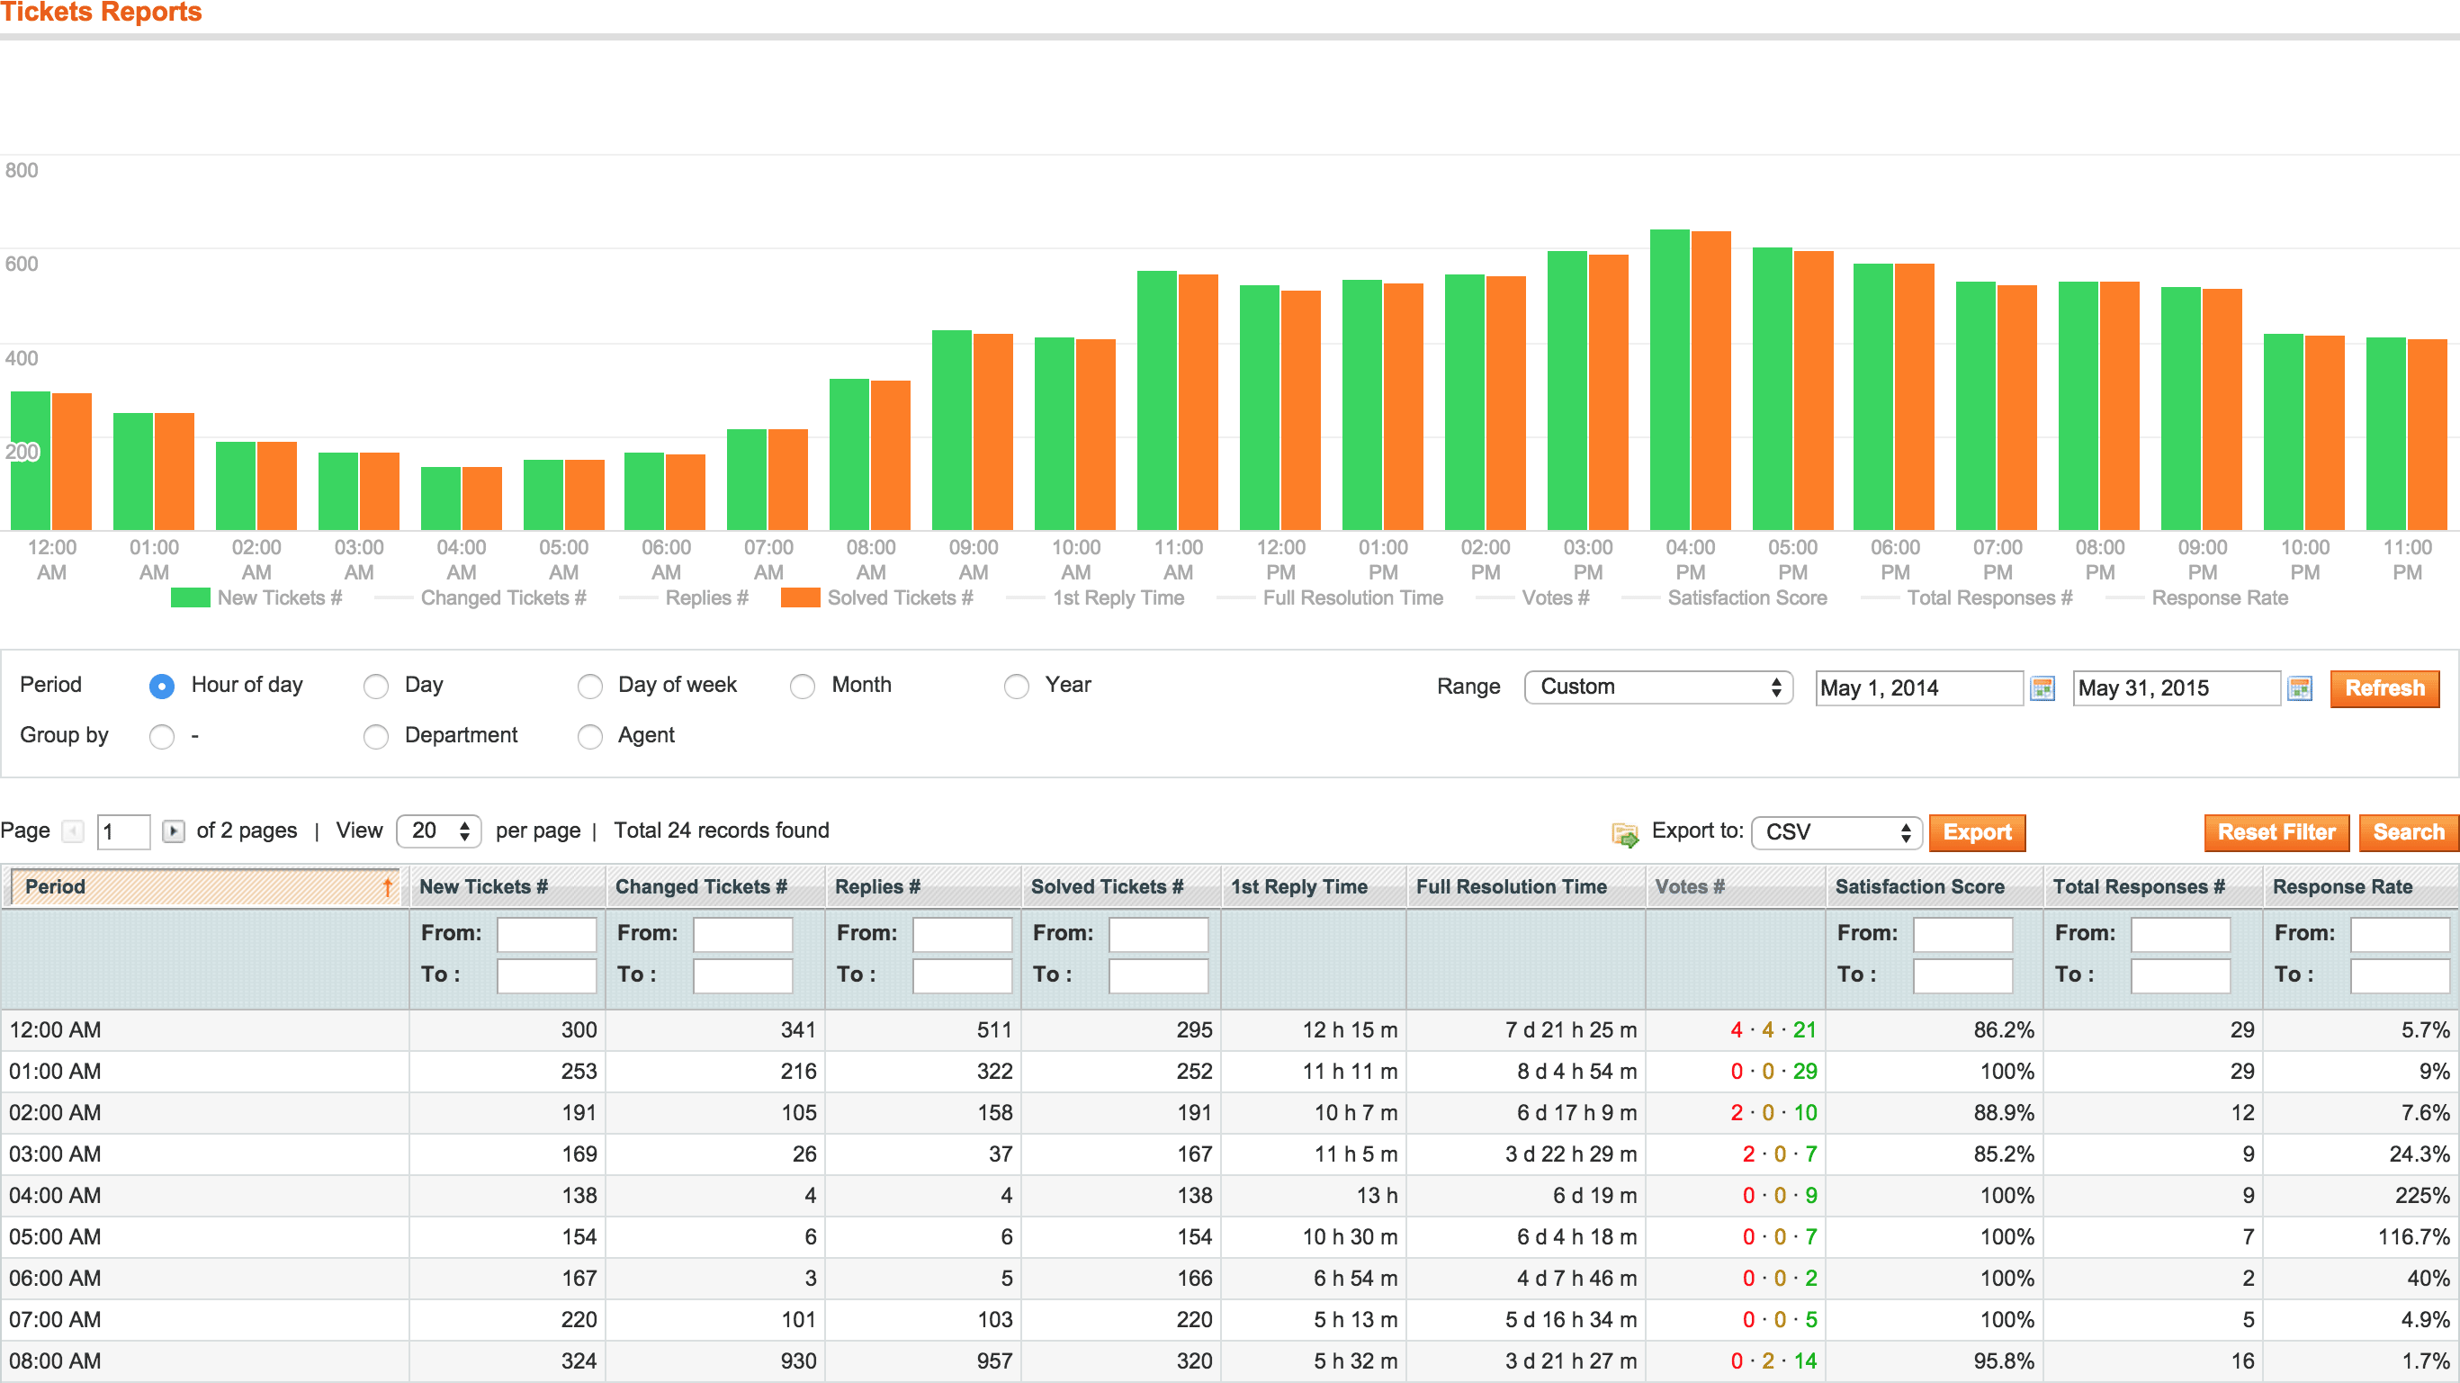
Task: Group by Department radio button
Action: pos(376,736)
